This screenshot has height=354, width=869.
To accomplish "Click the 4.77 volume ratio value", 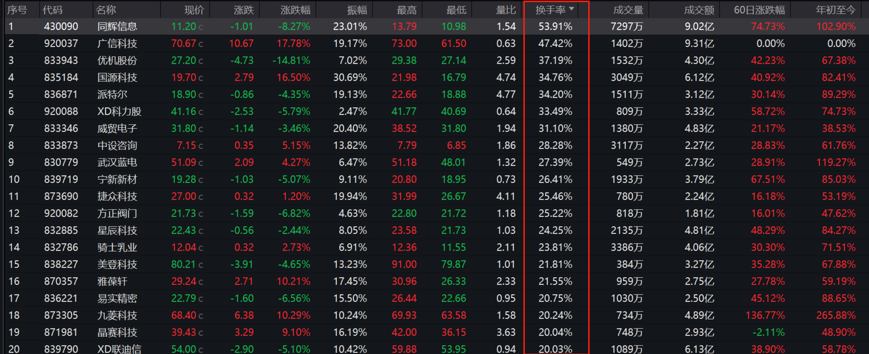I will click(x=506, y=95).
